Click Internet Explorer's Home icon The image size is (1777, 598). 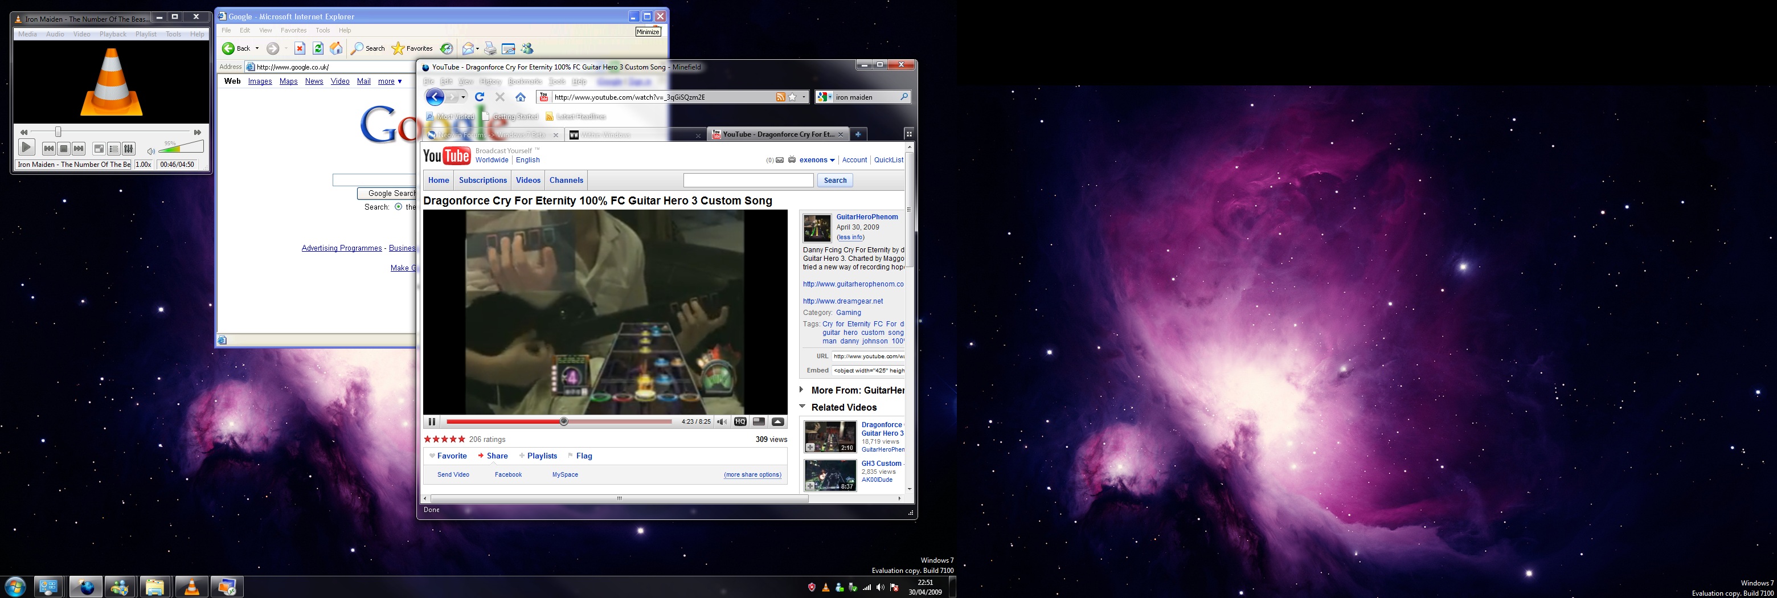(x=336, y=48)
